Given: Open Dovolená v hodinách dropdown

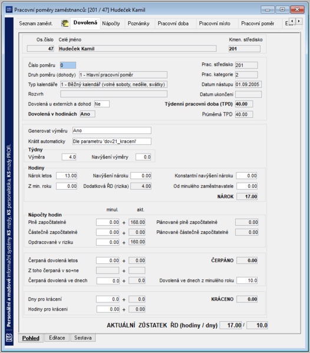Looking at the screenshot, I should coord(88,114).
